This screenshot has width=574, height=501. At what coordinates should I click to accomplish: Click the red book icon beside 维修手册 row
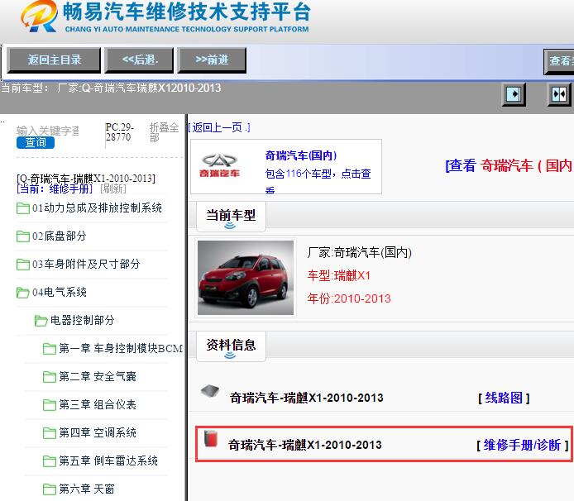[210, 439]
